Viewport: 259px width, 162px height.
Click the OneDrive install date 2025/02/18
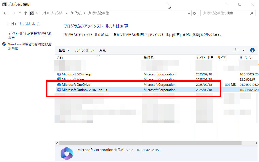tap(204, 85)
